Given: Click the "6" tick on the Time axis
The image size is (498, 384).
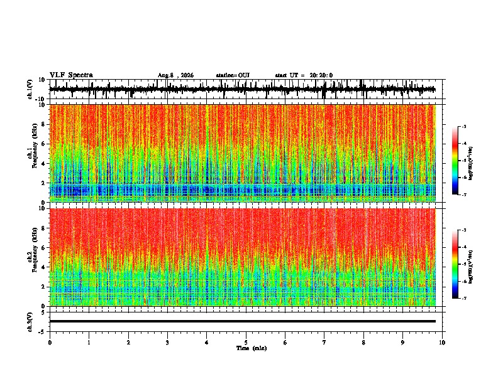Looking at the screenshot, I should (x=285, y=343).
